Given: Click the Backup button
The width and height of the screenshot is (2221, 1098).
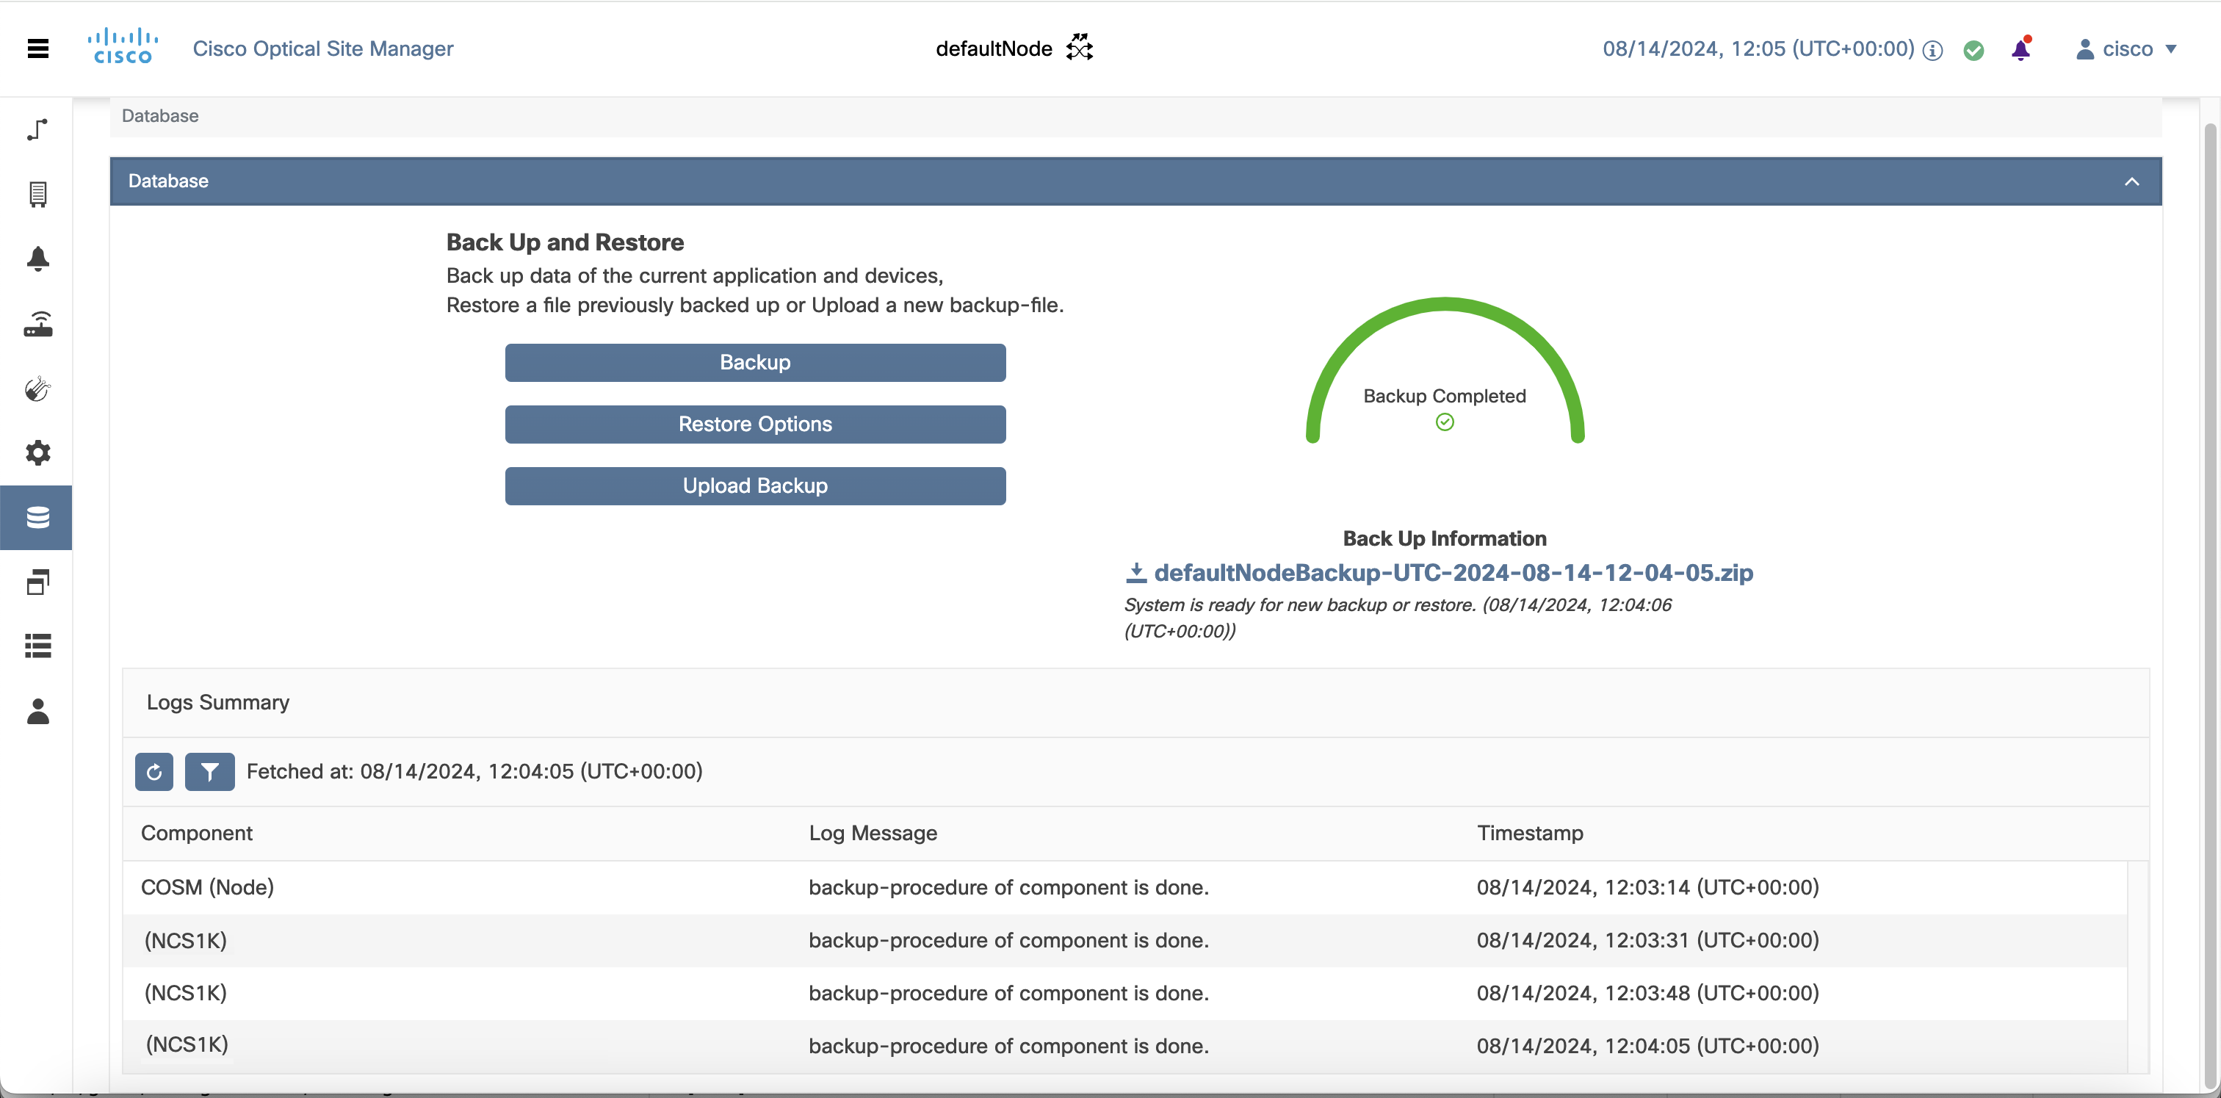Looking at the screenshot, I should 755,362.
